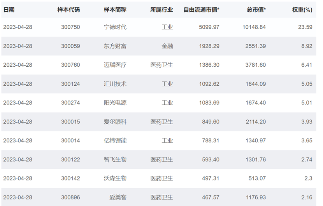Click free-float value 849.60
This screenshot has width=323, height=206.
coord(211,122)
